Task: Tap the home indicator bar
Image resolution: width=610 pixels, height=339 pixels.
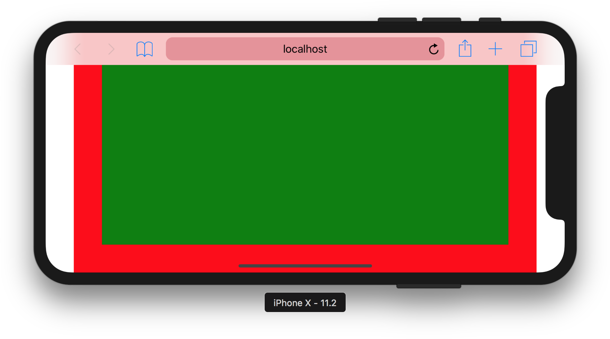Action: coord(305,266)
